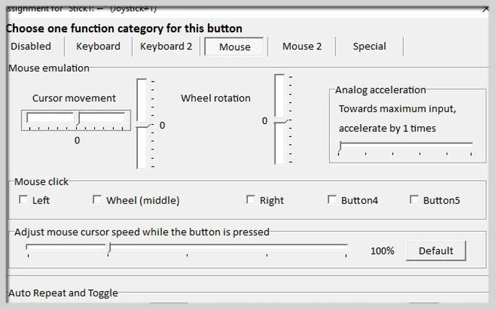
Task: Enable the Left mouse click checkbox
Action: point(24,200)
